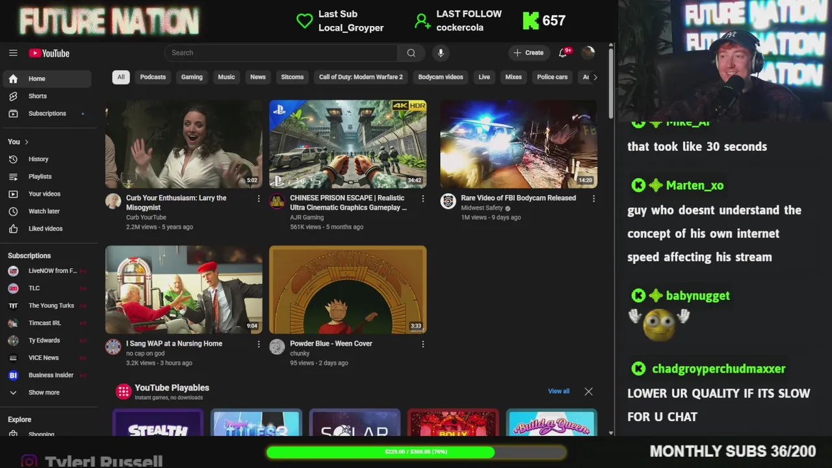The image size is (832, 468).
Task: Open Build a Queen playable game
Action: coord(551,422)
